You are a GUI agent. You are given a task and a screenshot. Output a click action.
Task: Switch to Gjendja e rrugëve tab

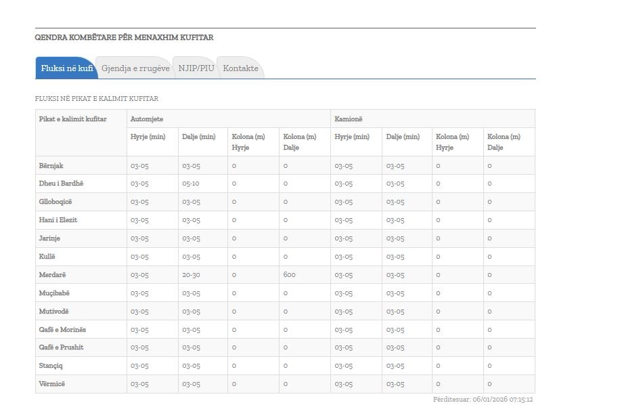tap(135, 68)
